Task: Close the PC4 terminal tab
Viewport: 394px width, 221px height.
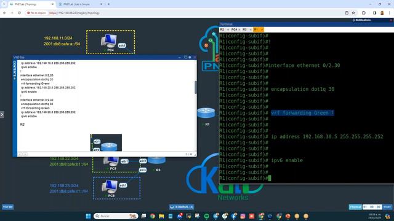Action: click(239, 30)
